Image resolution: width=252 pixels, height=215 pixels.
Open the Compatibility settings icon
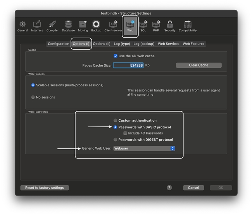[x=188, y=26]
